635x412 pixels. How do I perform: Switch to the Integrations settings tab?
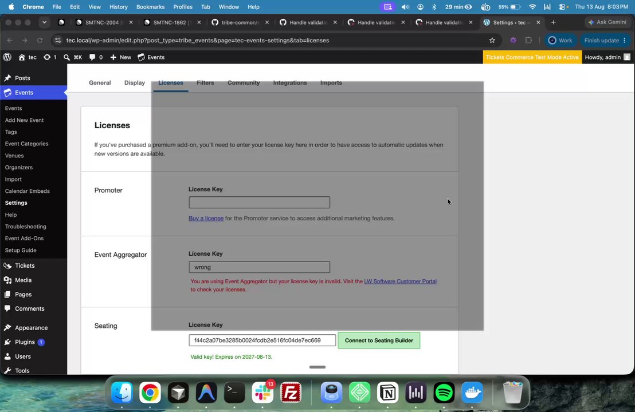[x=290, y=82]
